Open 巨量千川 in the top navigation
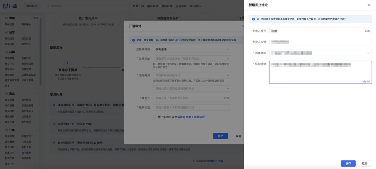 [x=138, y=6]
